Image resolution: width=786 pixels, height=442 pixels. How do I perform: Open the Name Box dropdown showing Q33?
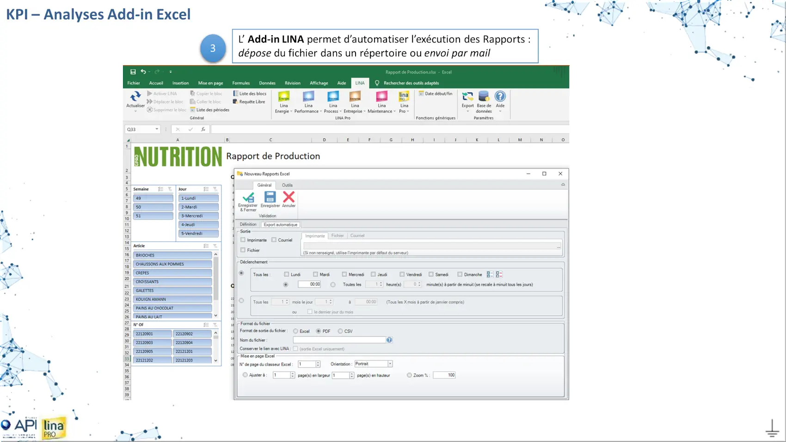(x=157, y=129)
